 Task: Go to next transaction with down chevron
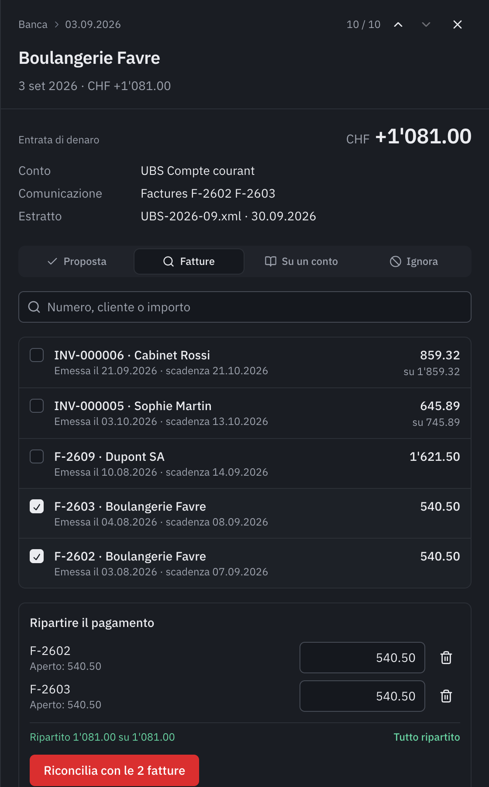(426, 24)
